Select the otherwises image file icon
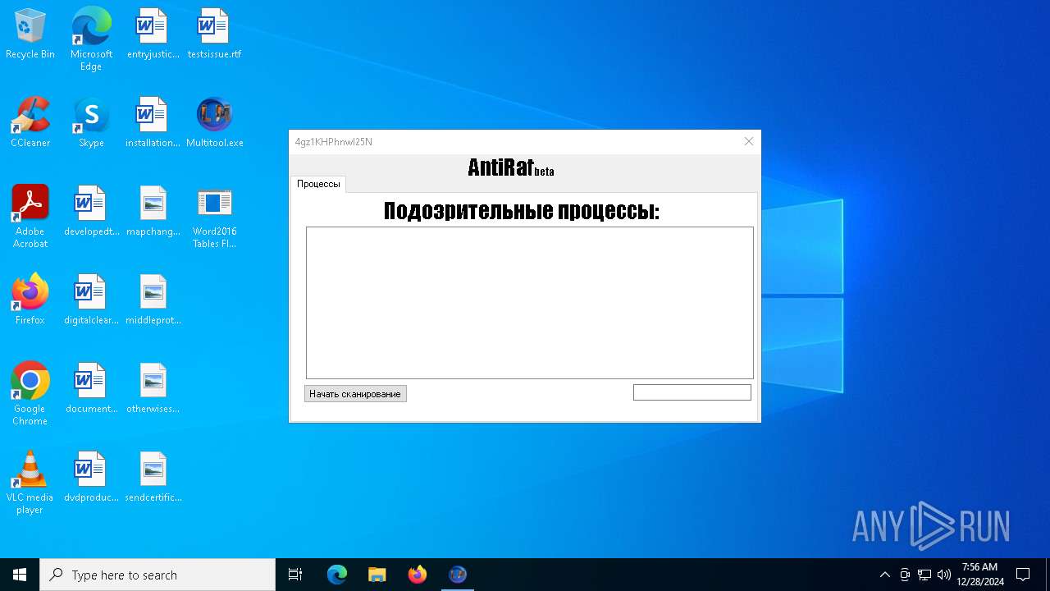The width and height of the screenshot is (1050, 591). (x=153, y=388)
